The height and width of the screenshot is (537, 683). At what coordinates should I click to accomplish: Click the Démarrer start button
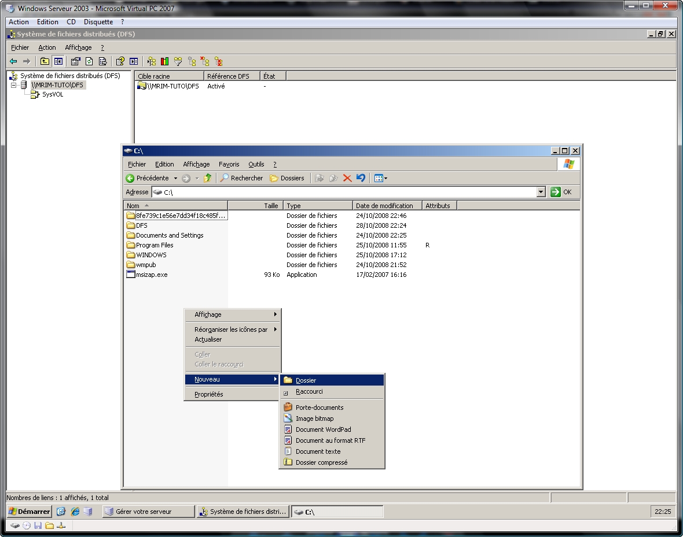[x=30, y=512]
